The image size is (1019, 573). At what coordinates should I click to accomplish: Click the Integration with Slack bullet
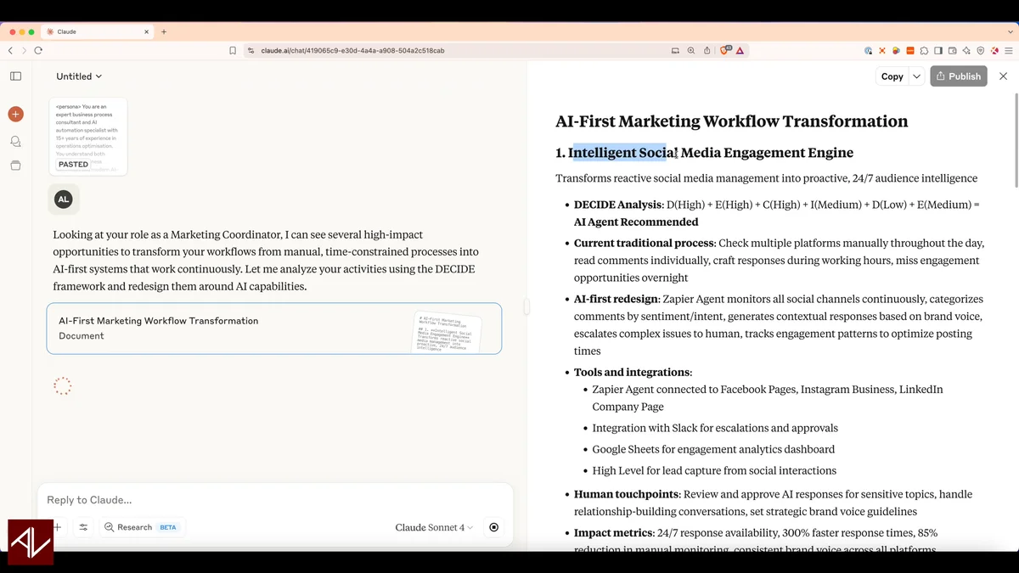click(x=715, y=428)
